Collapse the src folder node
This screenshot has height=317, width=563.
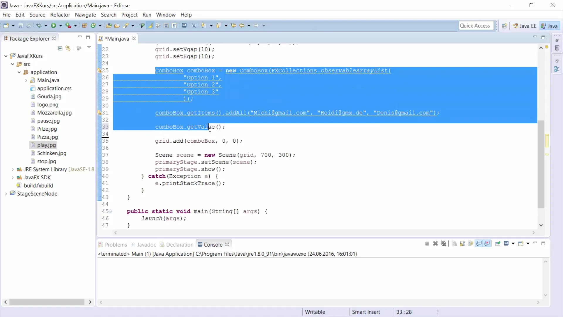click(x=12, y=64)
